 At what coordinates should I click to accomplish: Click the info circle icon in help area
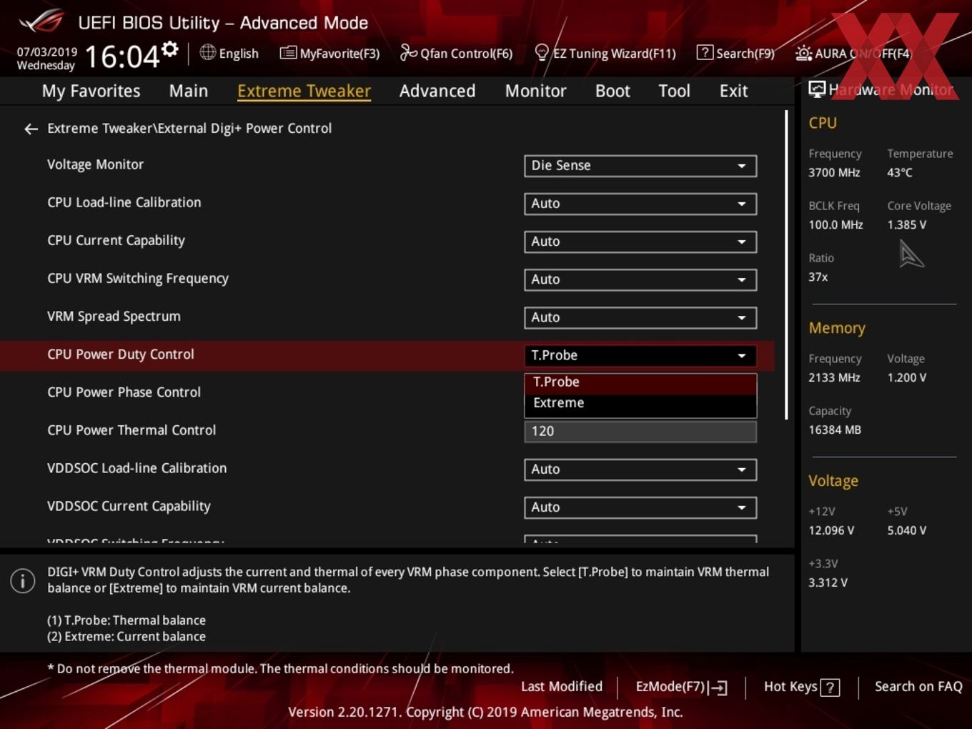(23, 580)
